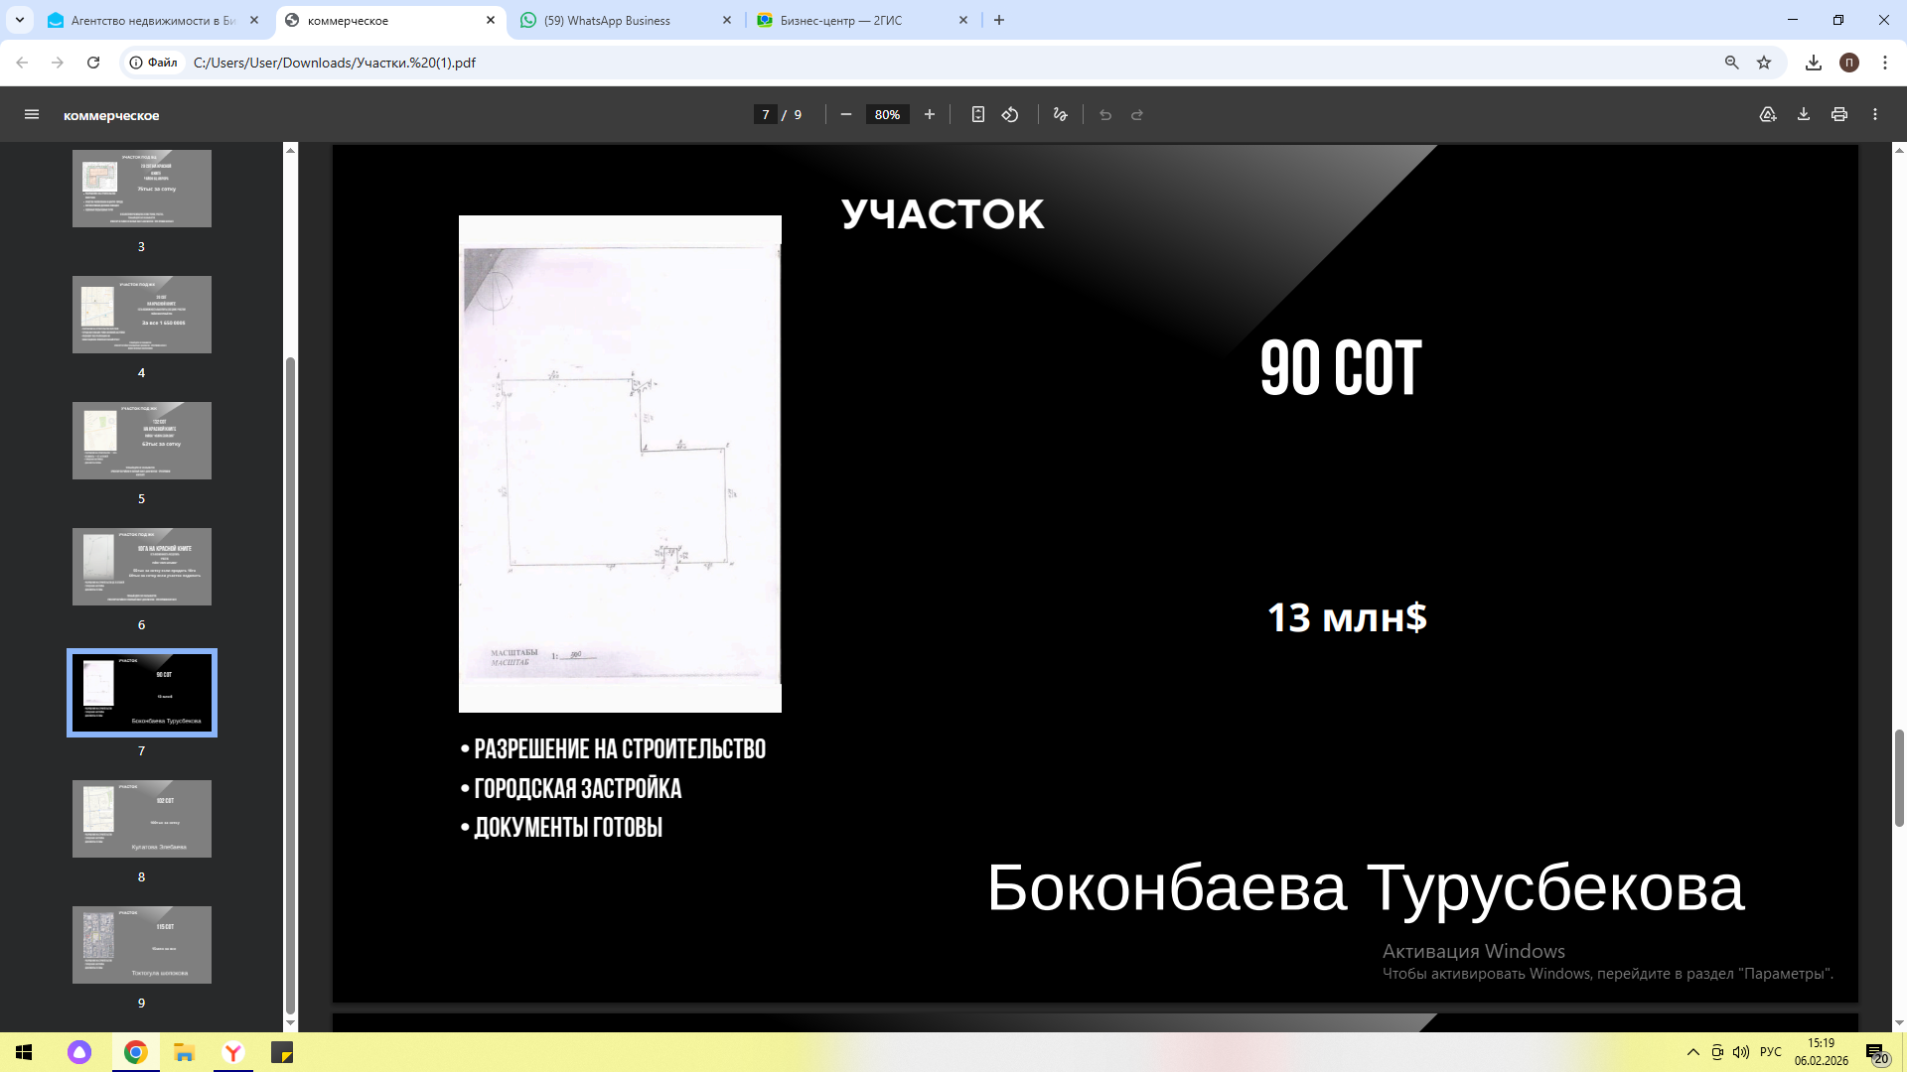The width and height of the screenshot is (1907, 1072).
Task: Toggle bookmark star for this page
Action: 1764,63
